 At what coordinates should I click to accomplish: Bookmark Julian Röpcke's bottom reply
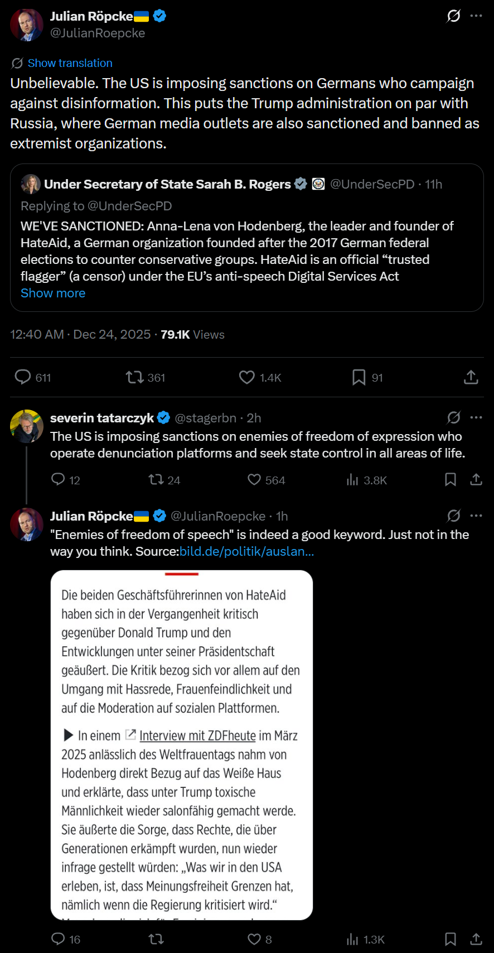(451, 939)
